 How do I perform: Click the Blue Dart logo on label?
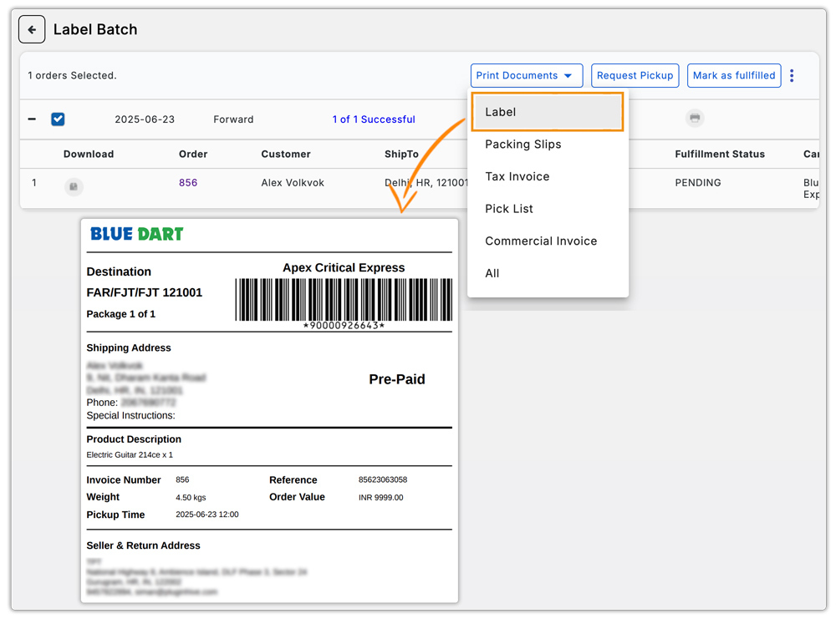(x=136, y=234)
